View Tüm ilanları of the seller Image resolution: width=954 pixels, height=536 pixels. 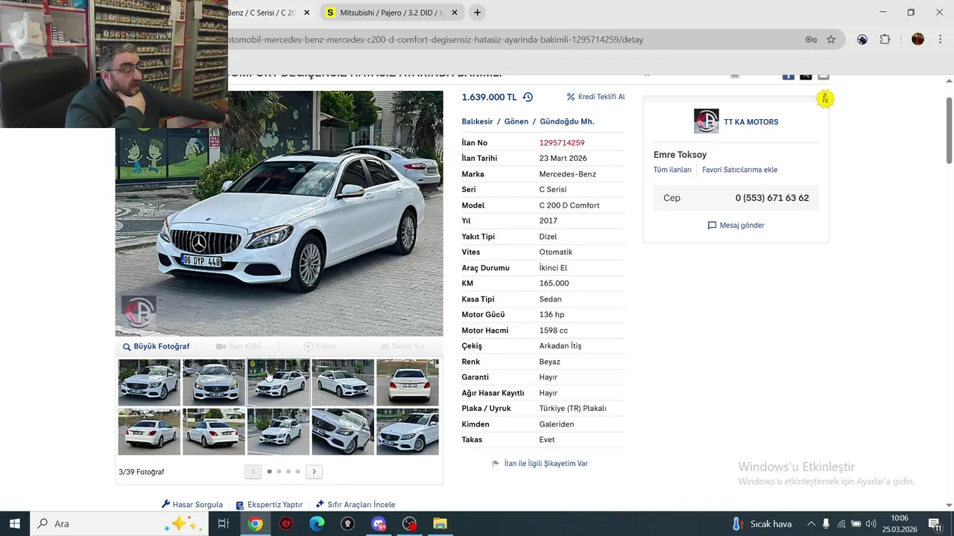click(x=672, y=170)
